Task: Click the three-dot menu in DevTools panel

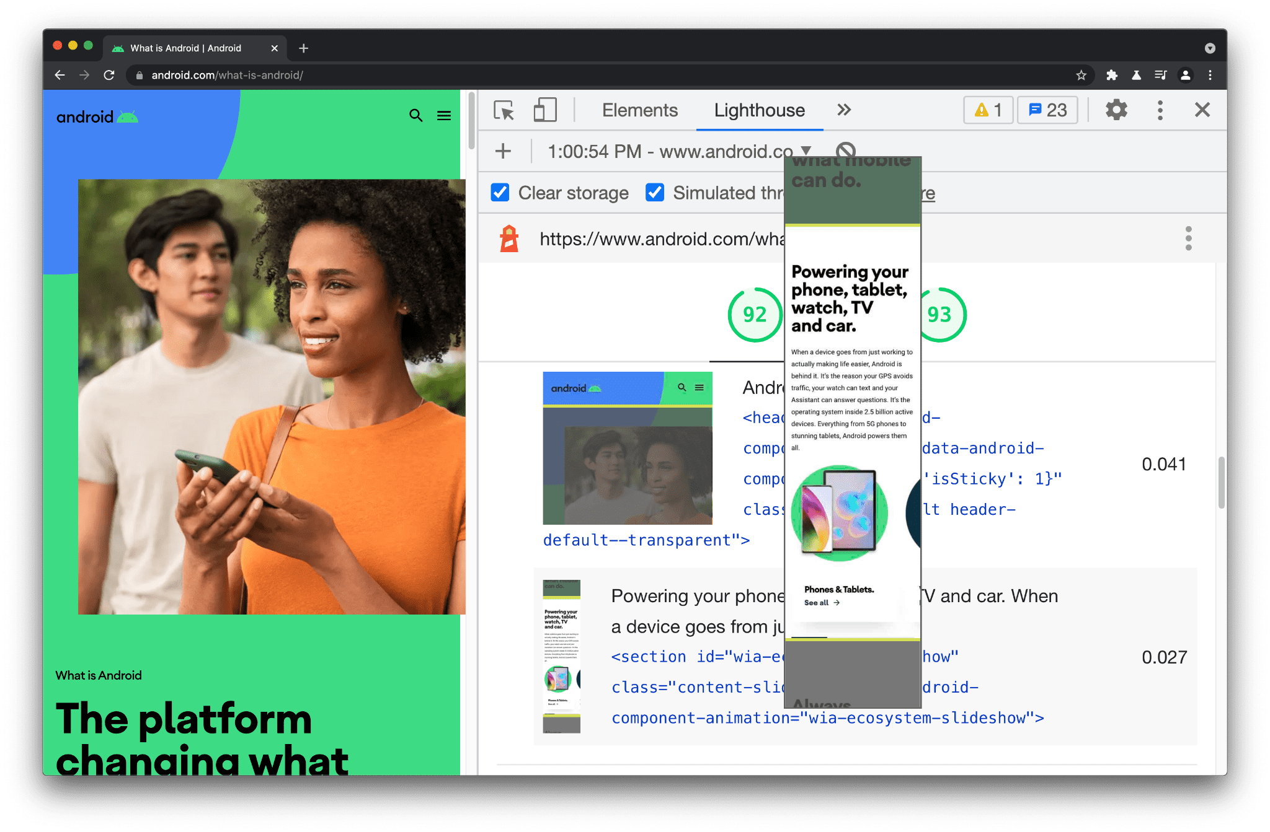Action: (1160, 110)
